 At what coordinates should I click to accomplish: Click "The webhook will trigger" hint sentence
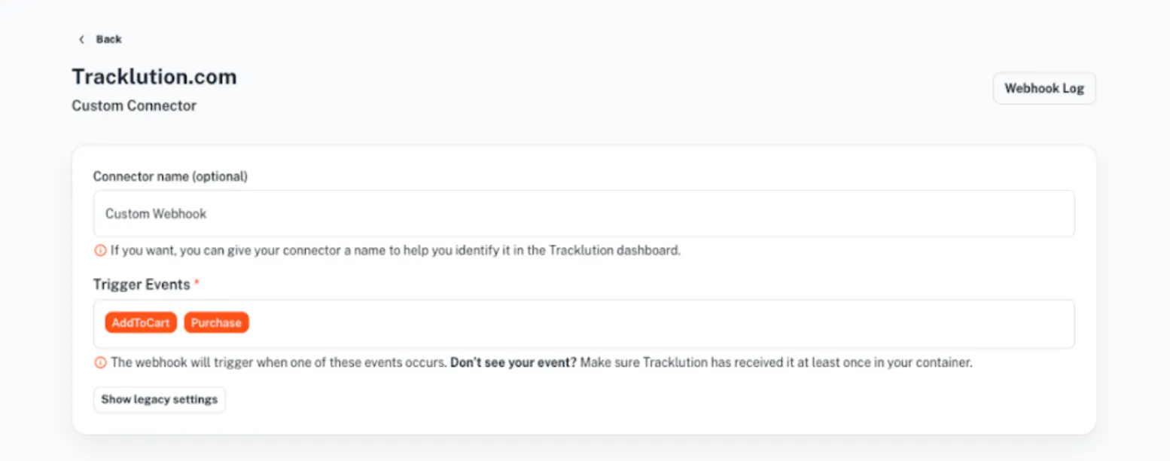pyautogui.click(x=279, y=362)
